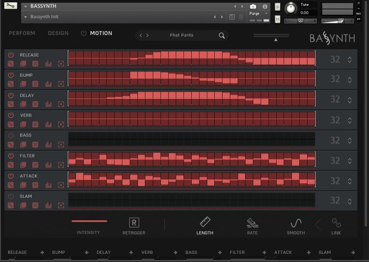Select the Rate sneaker icon

point(252,223)
